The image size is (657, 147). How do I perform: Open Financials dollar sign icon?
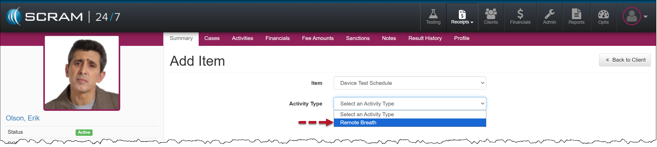click(x=520, y=14)
